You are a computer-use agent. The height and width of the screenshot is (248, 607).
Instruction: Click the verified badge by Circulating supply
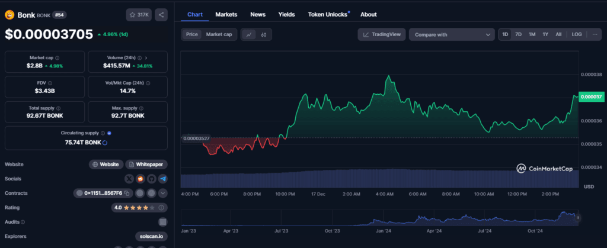click(109, 133)
